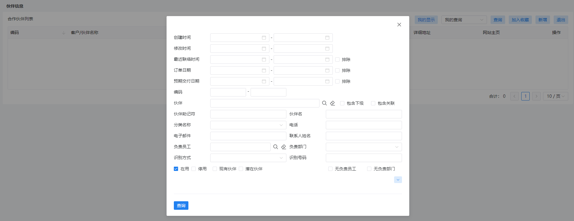Open calendar for 最近联络时间 start date
The width and height of the screenshot is (574, 221).
pos(264,59)
